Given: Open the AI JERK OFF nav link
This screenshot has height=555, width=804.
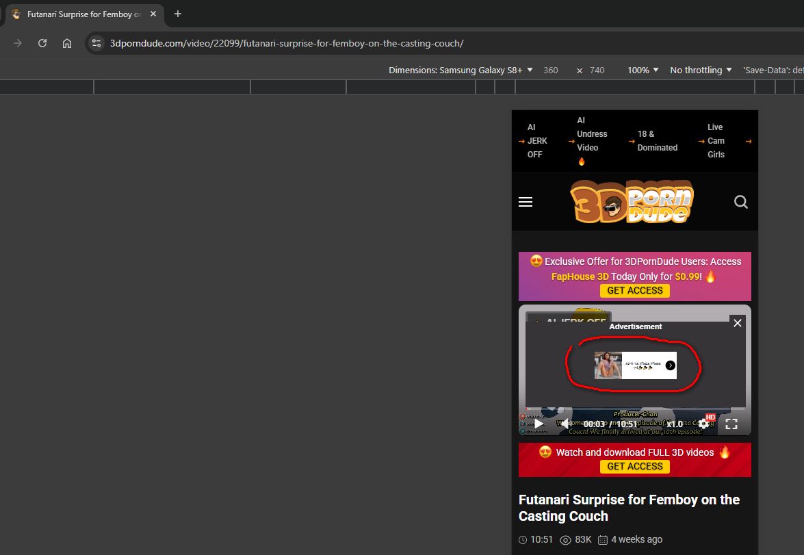Looking at the screenshot, I should tap(537, 140).
